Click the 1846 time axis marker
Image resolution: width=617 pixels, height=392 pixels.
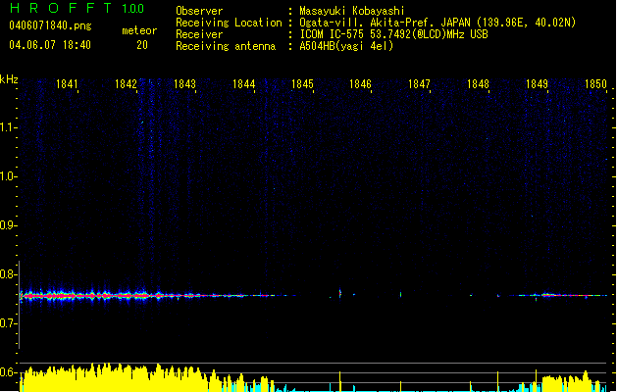pos(360,84)
